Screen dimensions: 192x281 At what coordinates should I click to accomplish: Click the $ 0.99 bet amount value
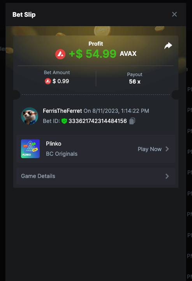[x=61, y=81]
